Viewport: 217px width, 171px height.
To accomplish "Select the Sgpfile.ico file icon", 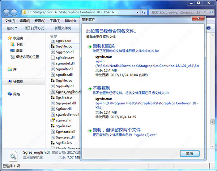I will pos(53,80).
